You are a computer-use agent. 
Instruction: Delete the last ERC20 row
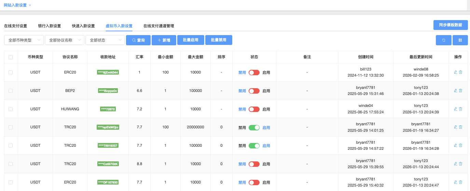tap(460, 182)
